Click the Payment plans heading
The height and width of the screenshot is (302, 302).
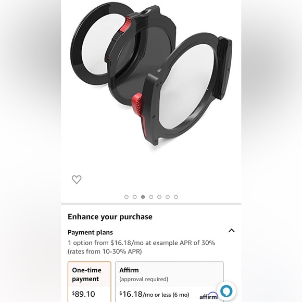point(90,232)
